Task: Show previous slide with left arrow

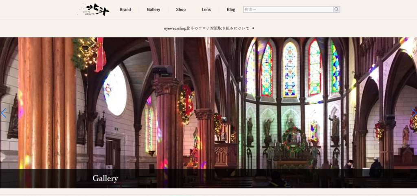Action: pos(3,113)
